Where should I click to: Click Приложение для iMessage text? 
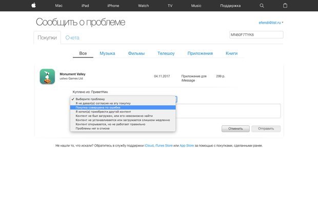click(194, 78)
